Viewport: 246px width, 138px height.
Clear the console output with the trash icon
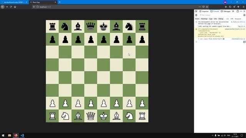click(196, 15)
